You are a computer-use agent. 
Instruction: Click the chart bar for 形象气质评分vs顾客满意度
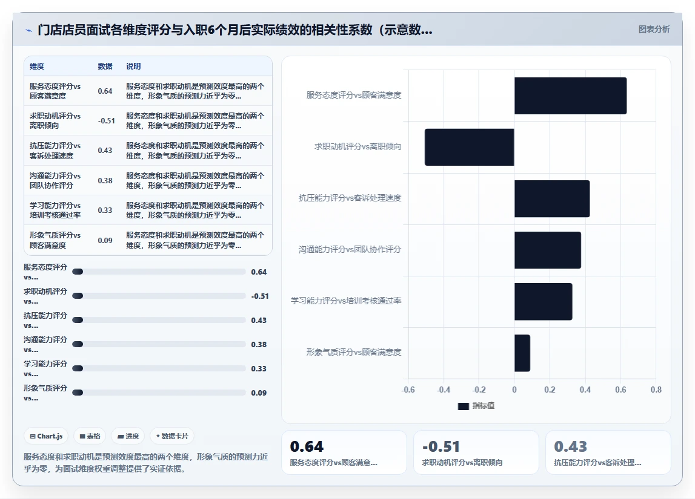pos(522,353)
